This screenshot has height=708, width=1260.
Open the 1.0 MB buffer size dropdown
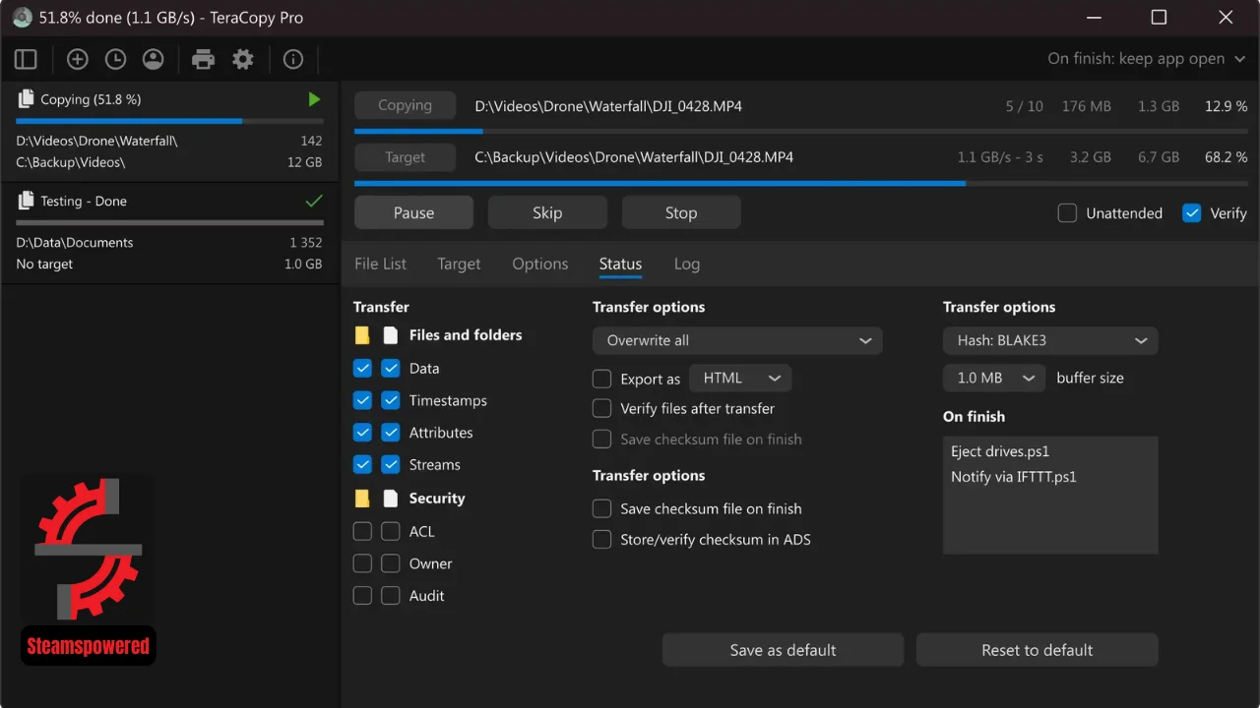(994, 378)
